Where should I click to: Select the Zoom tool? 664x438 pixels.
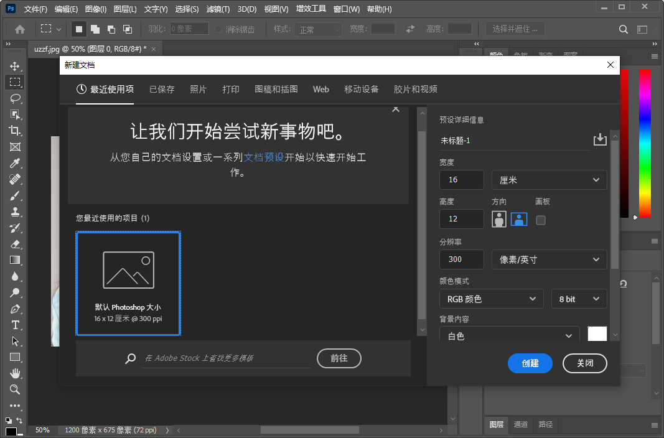(x=15, y=389)
